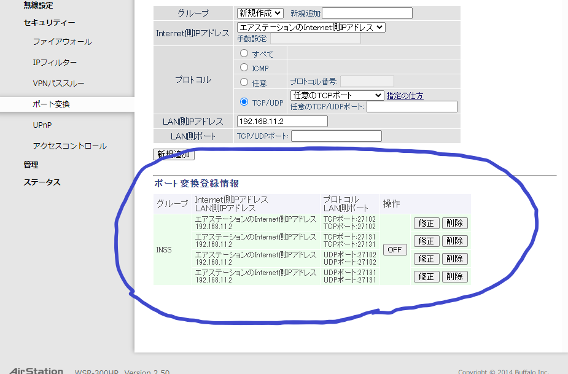Open 管理 menu section
Image resolution: width=568 pixels, height=374 pixels.
tap(31, 165)
